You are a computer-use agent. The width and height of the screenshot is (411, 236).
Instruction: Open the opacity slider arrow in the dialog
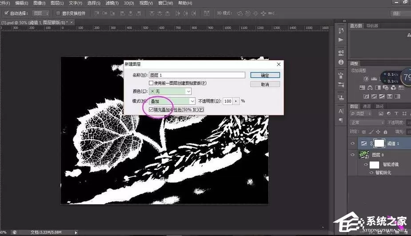pyautogui.click(x=236, y=101)
